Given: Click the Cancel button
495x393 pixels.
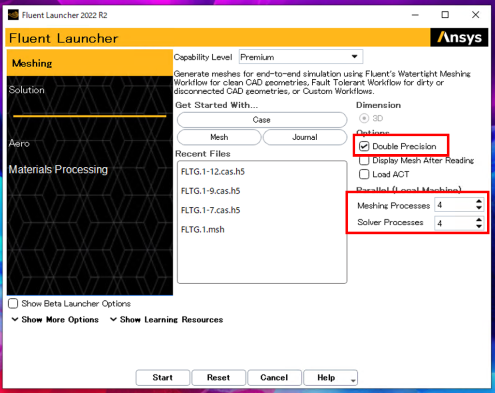Looking at the screenshot, I should [275, 378].
